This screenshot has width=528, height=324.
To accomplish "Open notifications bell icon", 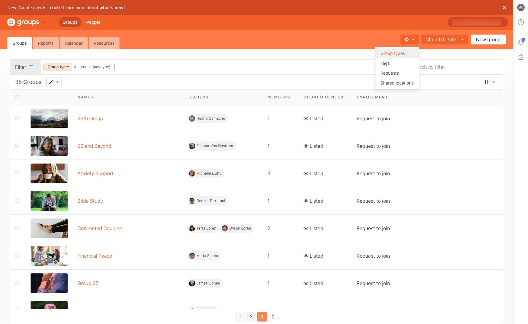I will (521, 42).
